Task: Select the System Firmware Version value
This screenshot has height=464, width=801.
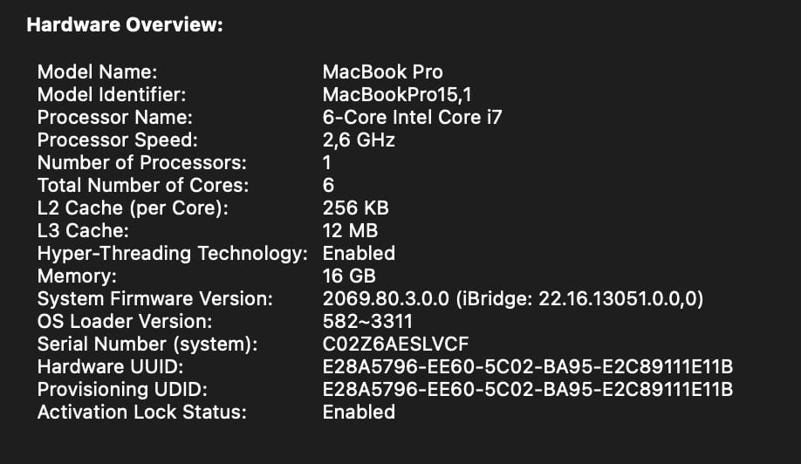Action: (513, 298)
